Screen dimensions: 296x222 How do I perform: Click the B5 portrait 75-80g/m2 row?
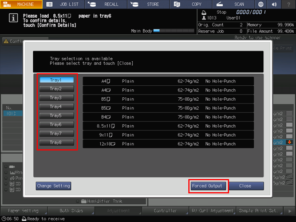pos(168,99)
